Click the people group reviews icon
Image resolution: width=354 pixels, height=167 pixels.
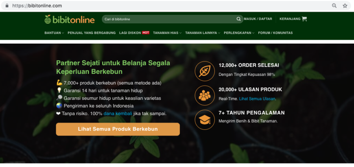click(x=205, y=95)
